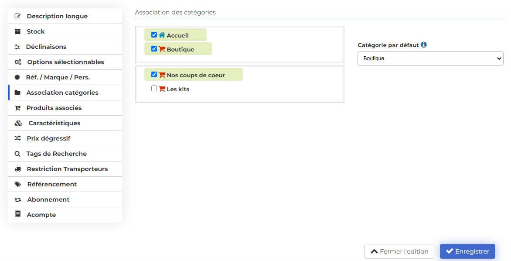Click the Caractéristiques cubes icon
The width and height of the screenshot is (511, 261).
pyautogui.click(x=18, y=123)
